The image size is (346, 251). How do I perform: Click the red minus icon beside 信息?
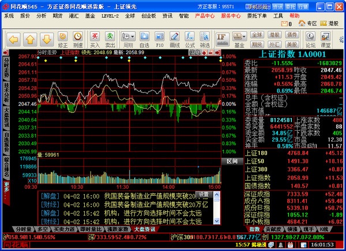point(211,52)
